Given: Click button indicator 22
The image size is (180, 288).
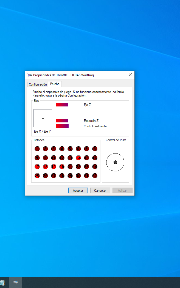Looking at the screenshot, I should [78, 167].
